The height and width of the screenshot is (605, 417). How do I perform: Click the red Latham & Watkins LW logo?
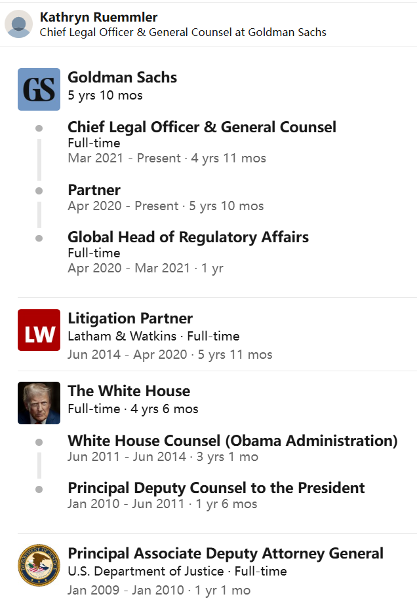[39, 330]
